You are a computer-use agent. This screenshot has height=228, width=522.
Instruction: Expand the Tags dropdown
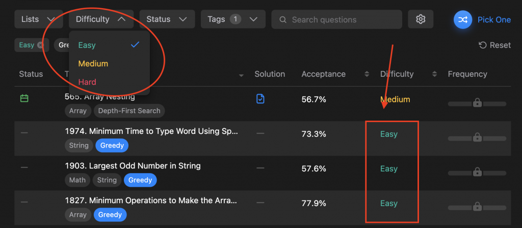[233, 19]
